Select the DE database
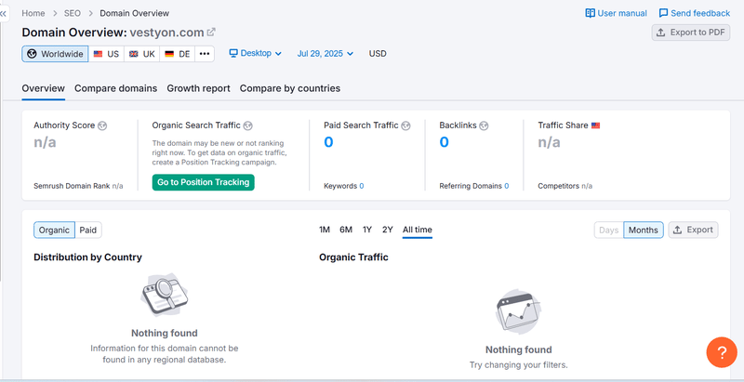This screenshot has height=382, width=744. click(178, 54)
